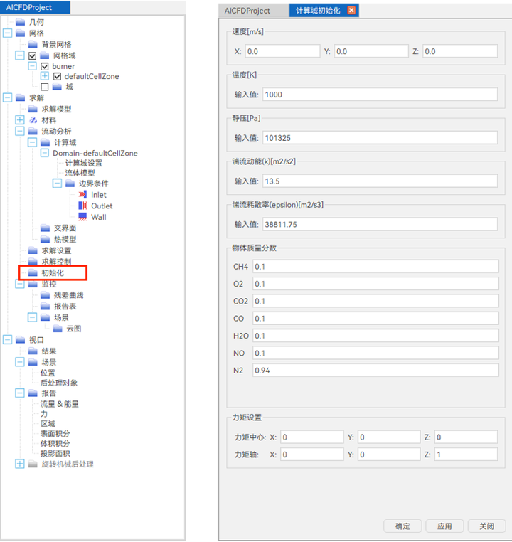512x542 pixels.
Task: Collapse the 边界条件 node
Action: tap(57, 184)
